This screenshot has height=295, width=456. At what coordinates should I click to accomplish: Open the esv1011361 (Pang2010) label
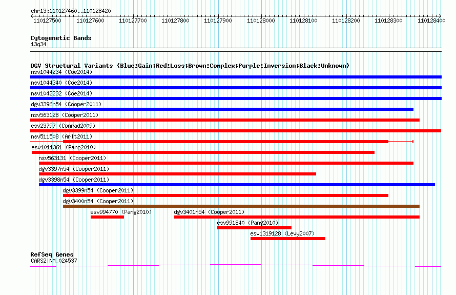click(x=64, y=147)
